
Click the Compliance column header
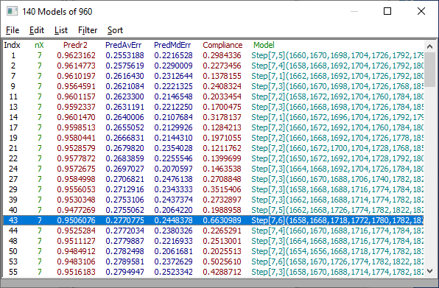click(x=222, y=45)
